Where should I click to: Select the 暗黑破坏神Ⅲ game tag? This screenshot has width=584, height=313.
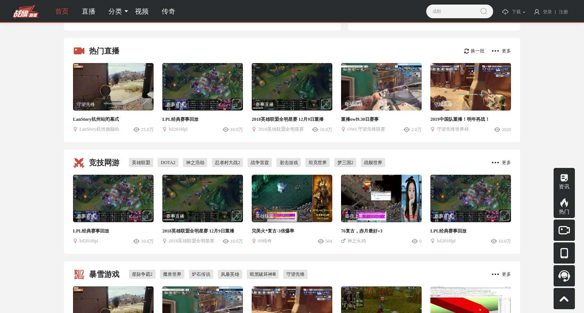coord(263,274)
